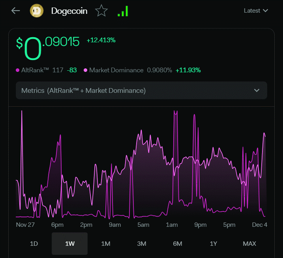The image size is (283, 258).
Task: Open the Latest dropdown
Action: click(x=256, y=11)
